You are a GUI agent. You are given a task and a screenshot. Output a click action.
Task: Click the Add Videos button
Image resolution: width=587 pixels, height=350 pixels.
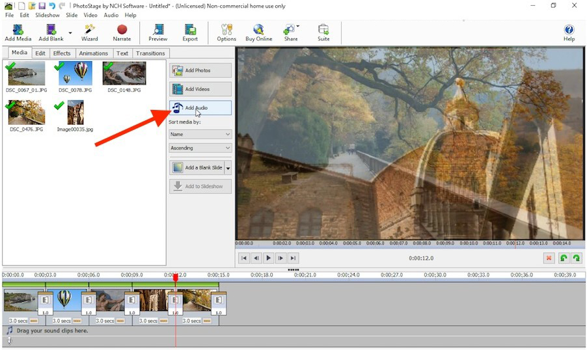coord(200,89)
